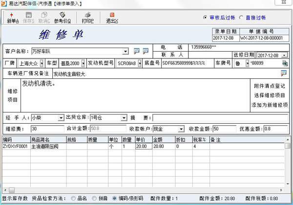Image resolution: width=293 pixels, height=205 pixels.
Task: Click the second chat bubble icon beside 客户名称
Action: [146, 51]
